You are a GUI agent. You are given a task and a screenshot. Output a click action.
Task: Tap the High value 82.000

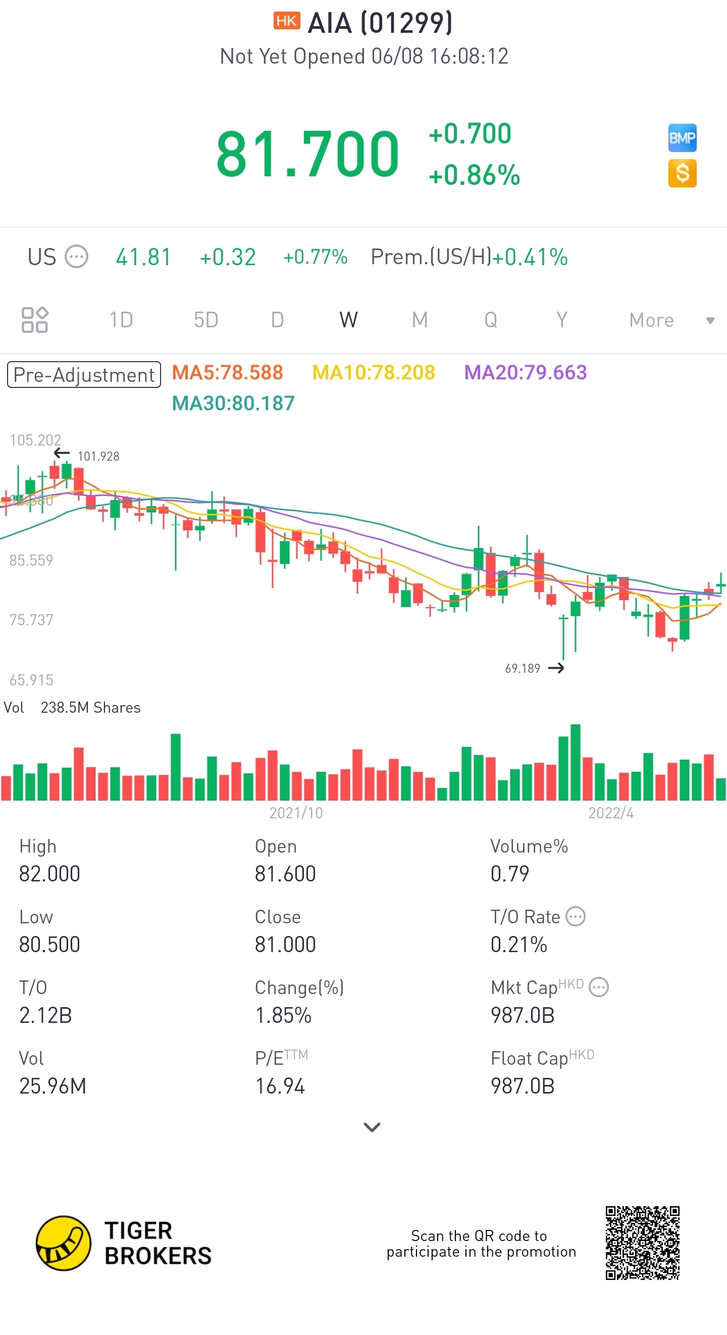coord(50,874)
